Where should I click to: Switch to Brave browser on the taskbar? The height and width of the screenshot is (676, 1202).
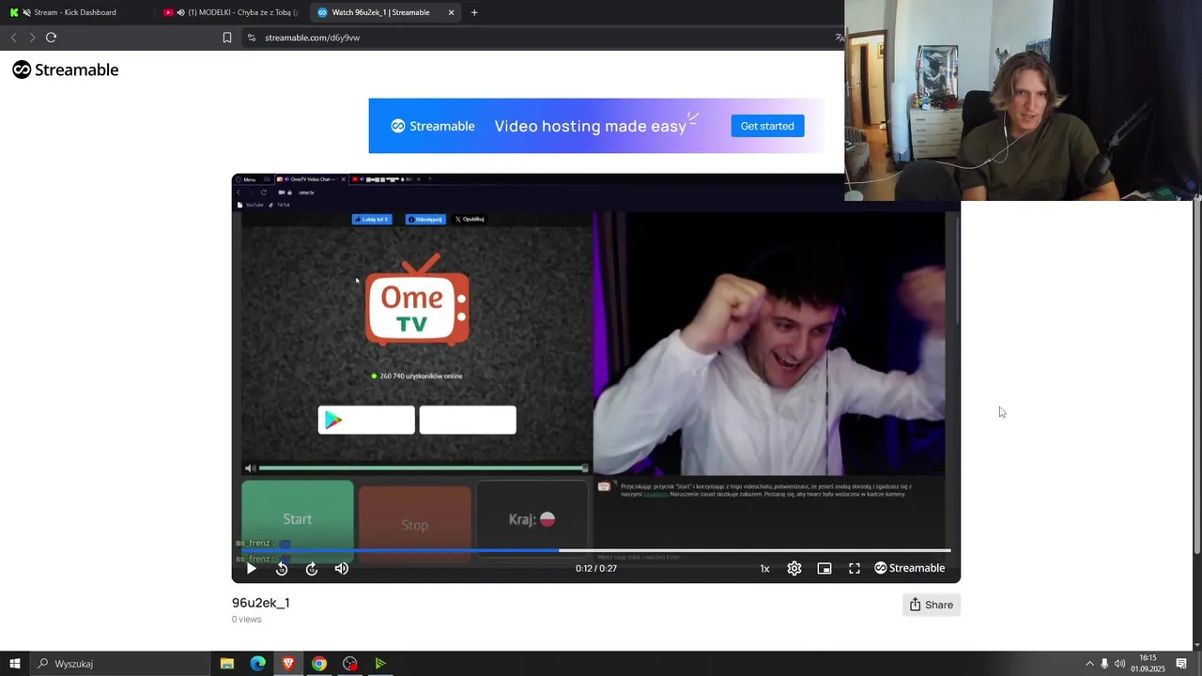pos(288,664)
